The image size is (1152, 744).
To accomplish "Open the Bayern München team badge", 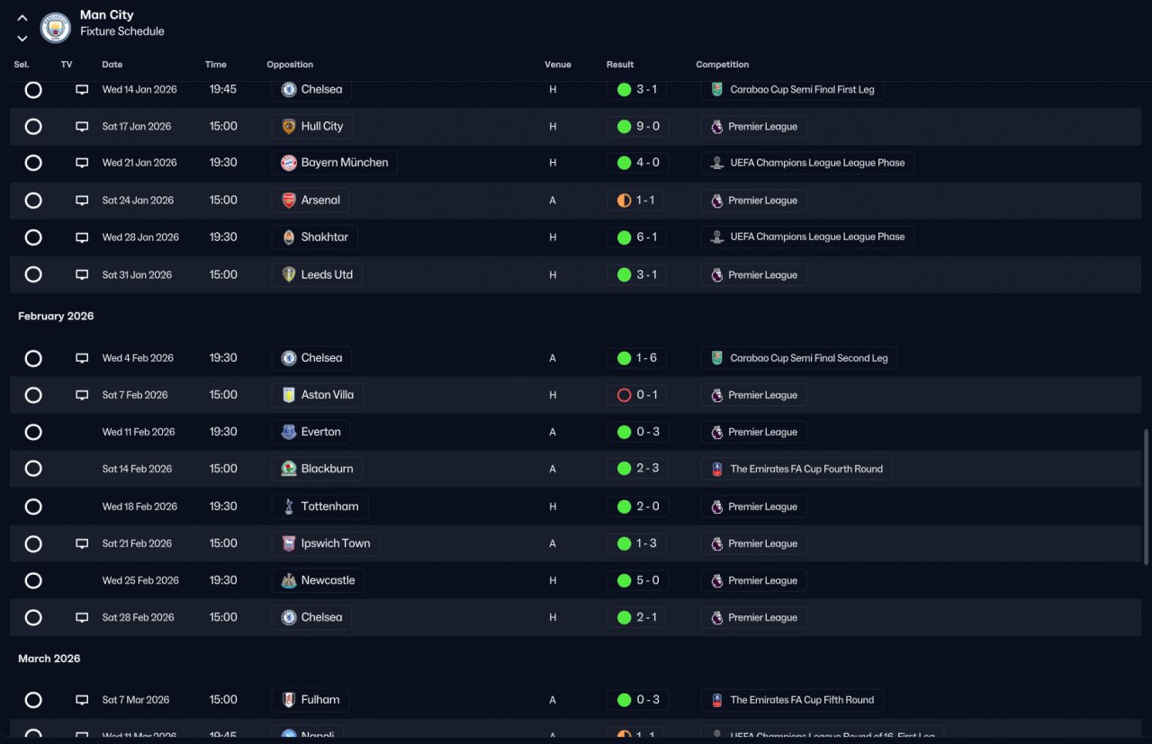I will [x=289, y=163].
